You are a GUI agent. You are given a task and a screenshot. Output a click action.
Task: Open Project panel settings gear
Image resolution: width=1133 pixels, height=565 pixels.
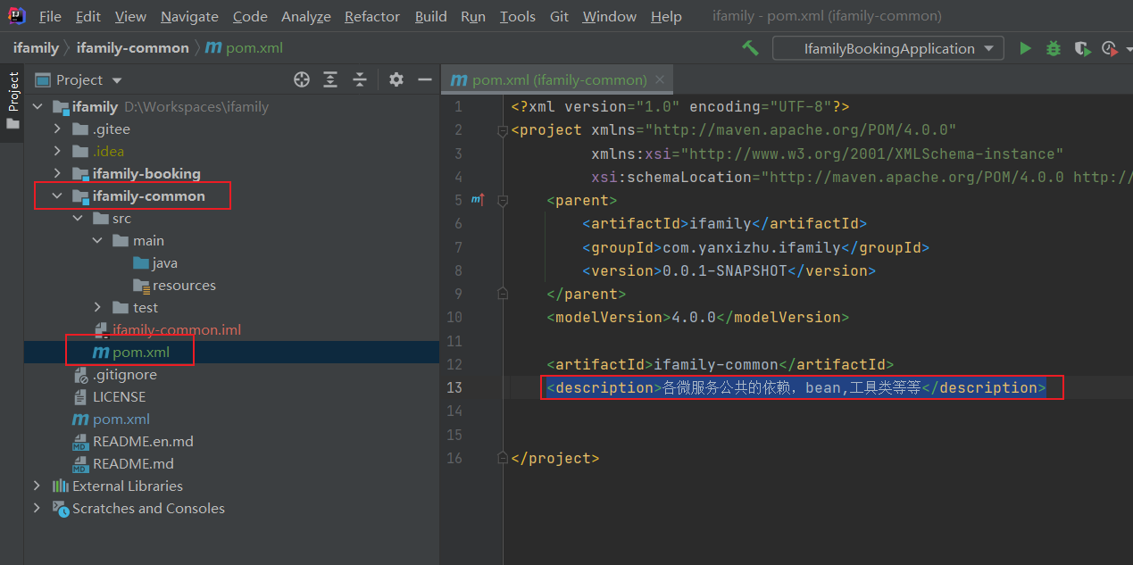pos(396,79)
